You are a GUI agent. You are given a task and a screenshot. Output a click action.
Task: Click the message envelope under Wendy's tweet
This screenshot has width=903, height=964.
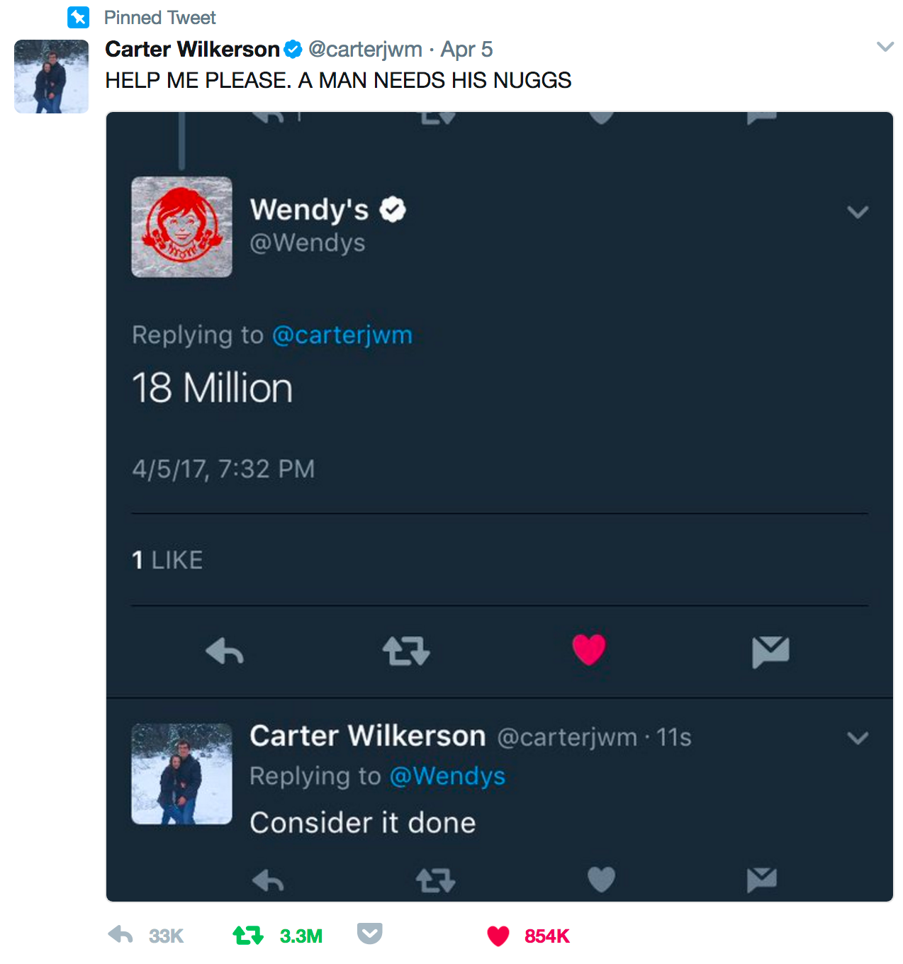[770, 652]
